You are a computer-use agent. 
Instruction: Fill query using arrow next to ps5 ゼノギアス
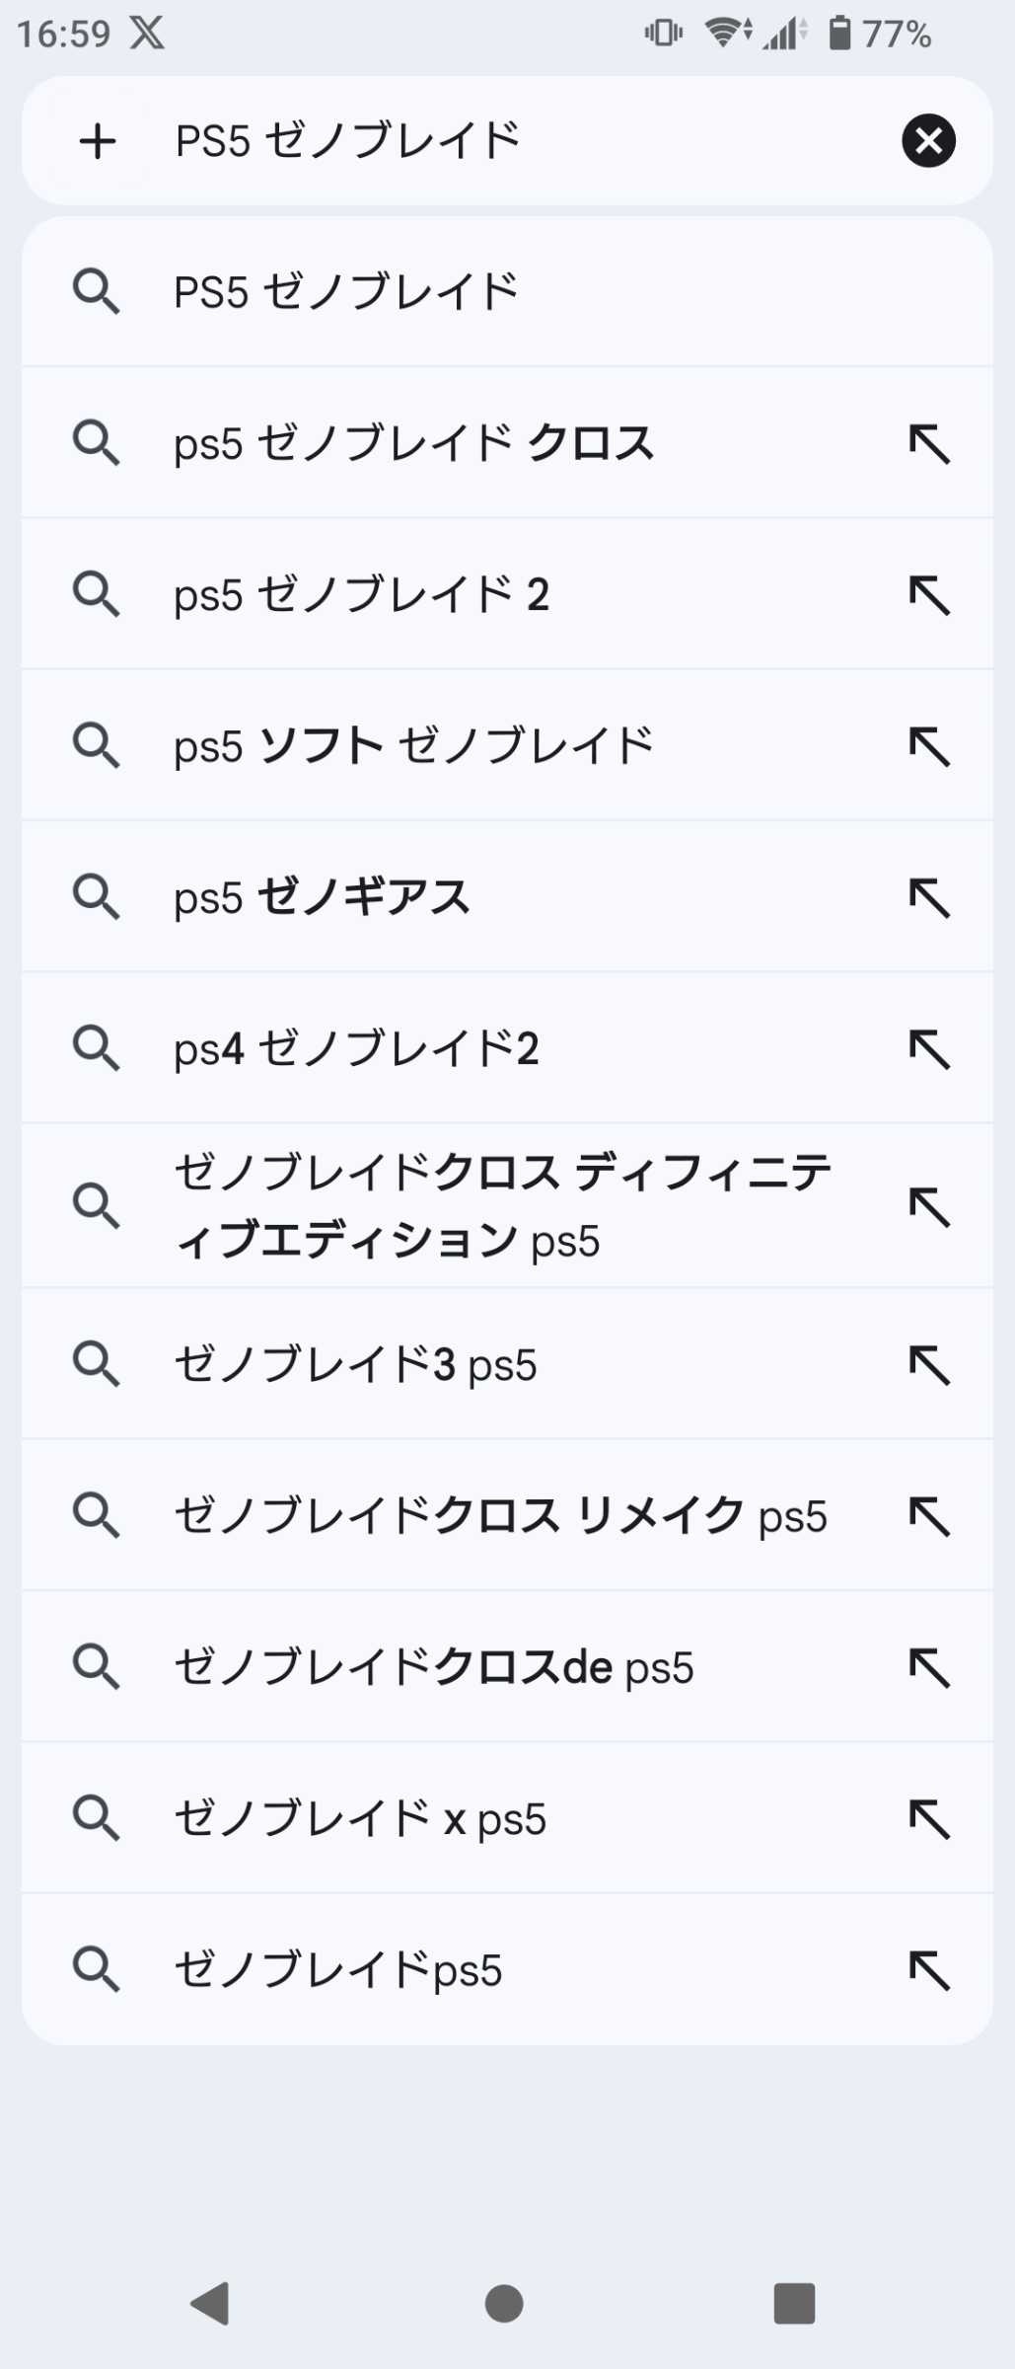(929, 897)
